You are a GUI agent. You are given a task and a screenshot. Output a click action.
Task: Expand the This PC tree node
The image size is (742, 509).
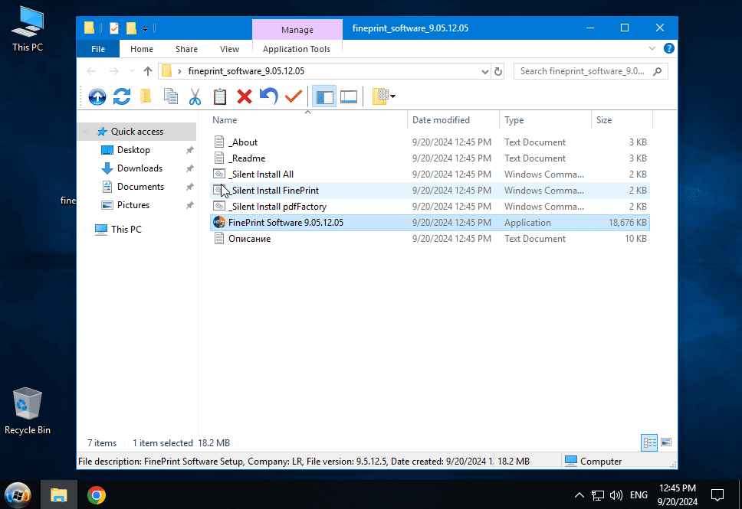85,230
